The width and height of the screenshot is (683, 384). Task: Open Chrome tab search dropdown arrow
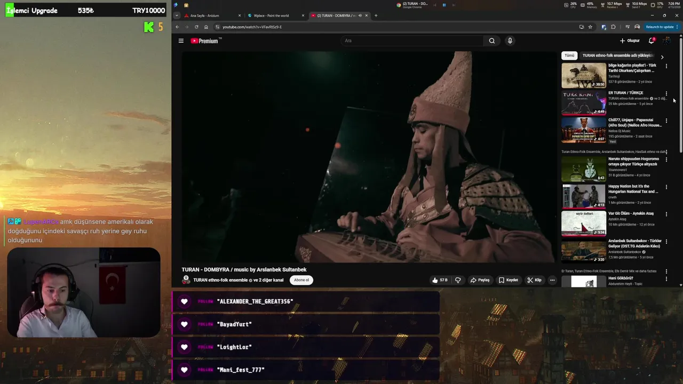[x=176, y=15]
